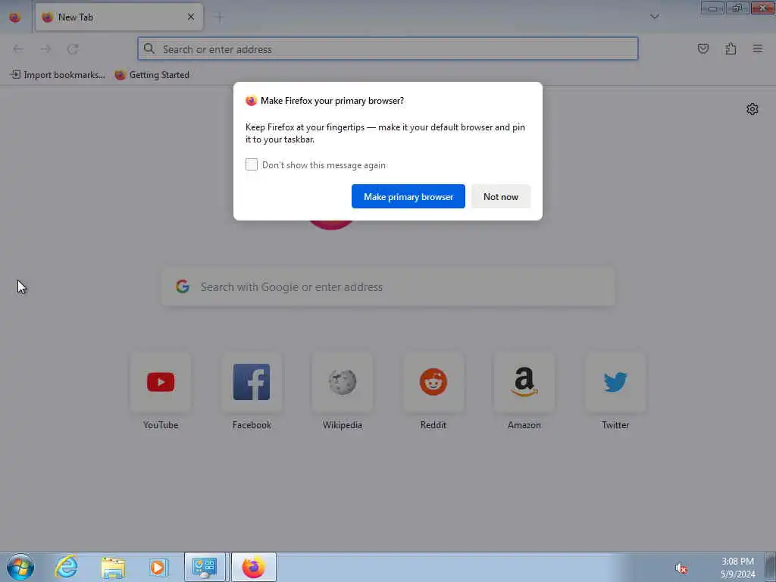The height and width of the screenshot is (582, 776).
Task: Launch Internet Explorer from the taskbar
Action: point(67,567)
